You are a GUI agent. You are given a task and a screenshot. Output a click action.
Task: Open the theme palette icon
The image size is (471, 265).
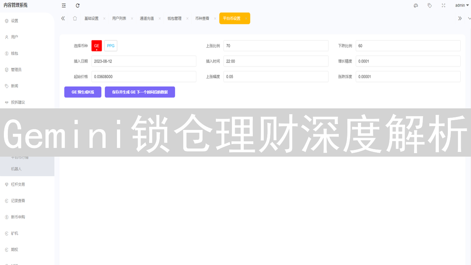coord(416,5)
